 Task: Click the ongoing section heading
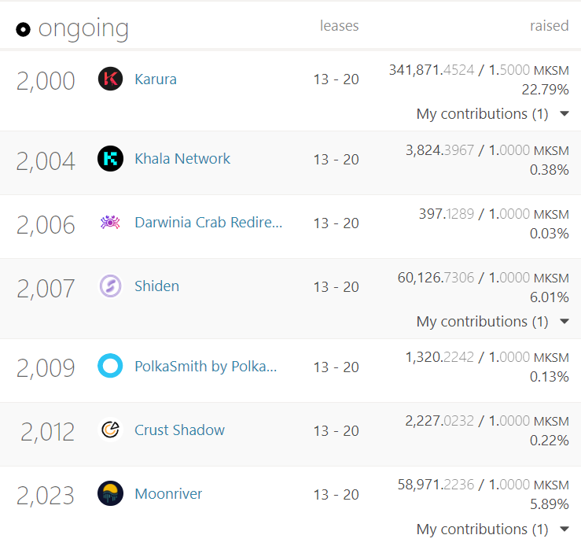(x=83, y=29)
